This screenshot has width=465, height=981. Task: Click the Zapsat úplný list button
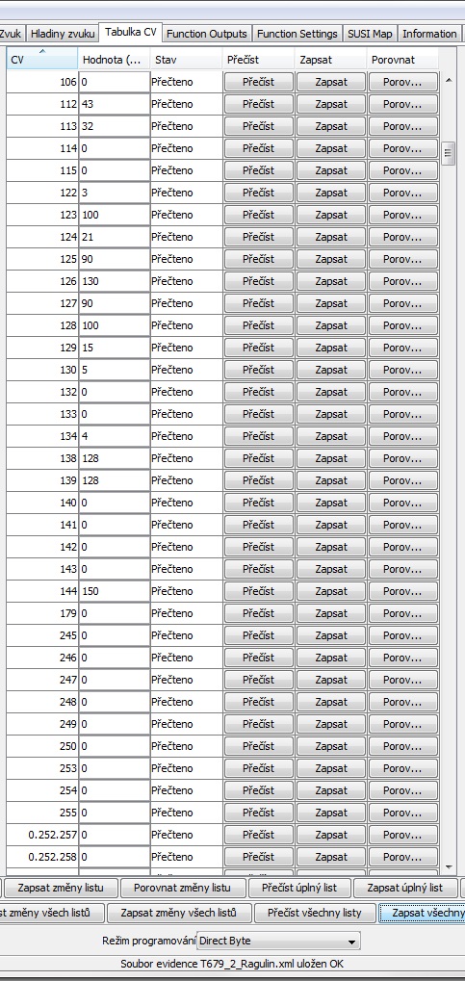[x=405, y=888]
